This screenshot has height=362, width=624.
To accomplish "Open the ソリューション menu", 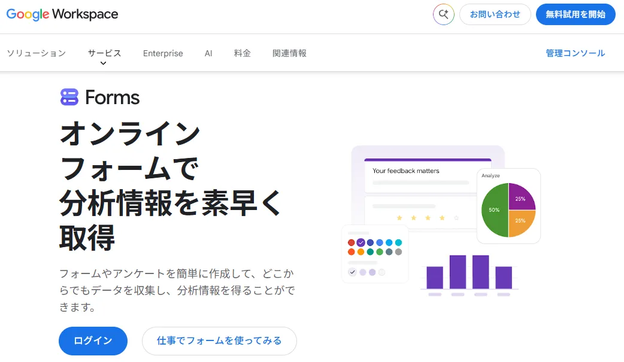I will (36, 53).
